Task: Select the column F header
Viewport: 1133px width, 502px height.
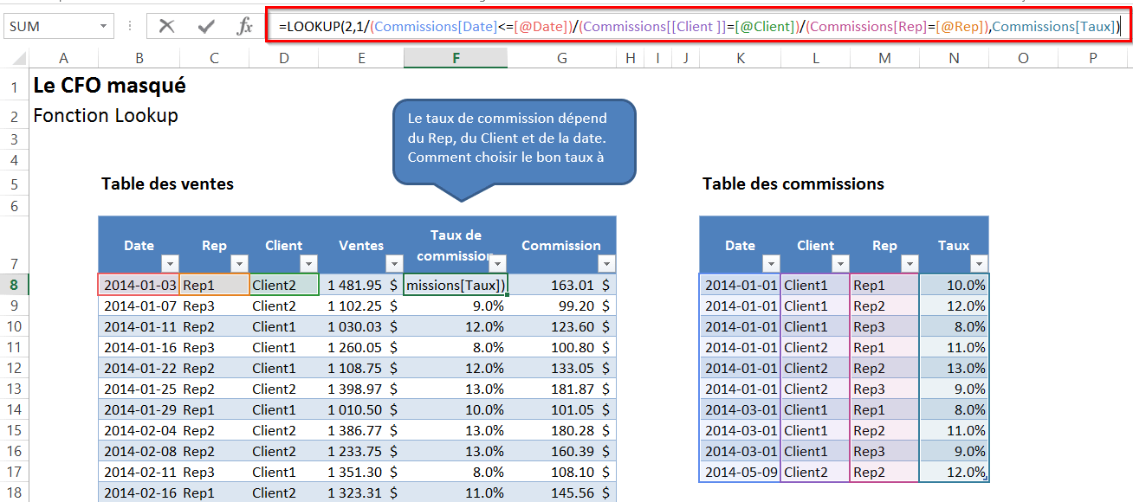Action: (456, 58)
